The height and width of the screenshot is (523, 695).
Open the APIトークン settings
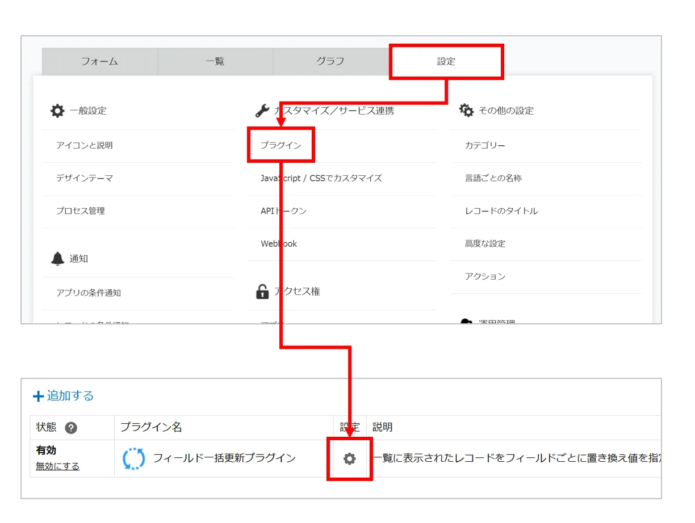tap(283, 211)
